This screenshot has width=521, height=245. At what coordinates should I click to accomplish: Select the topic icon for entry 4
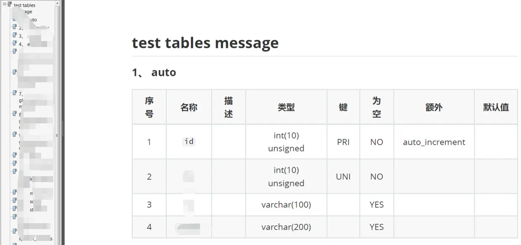tap(15, 43)
